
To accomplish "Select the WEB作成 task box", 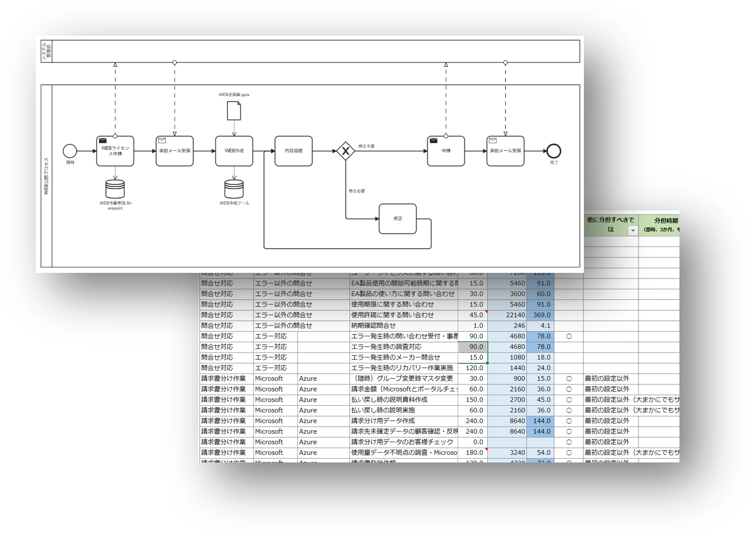I will point(234,151).
